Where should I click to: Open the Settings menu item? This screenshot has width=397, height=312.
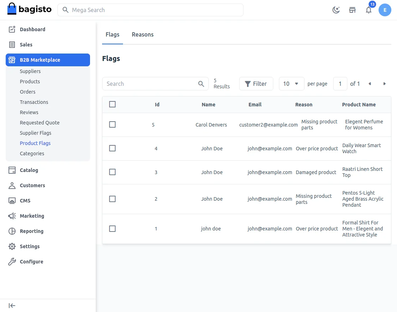(x=29, y=246)
